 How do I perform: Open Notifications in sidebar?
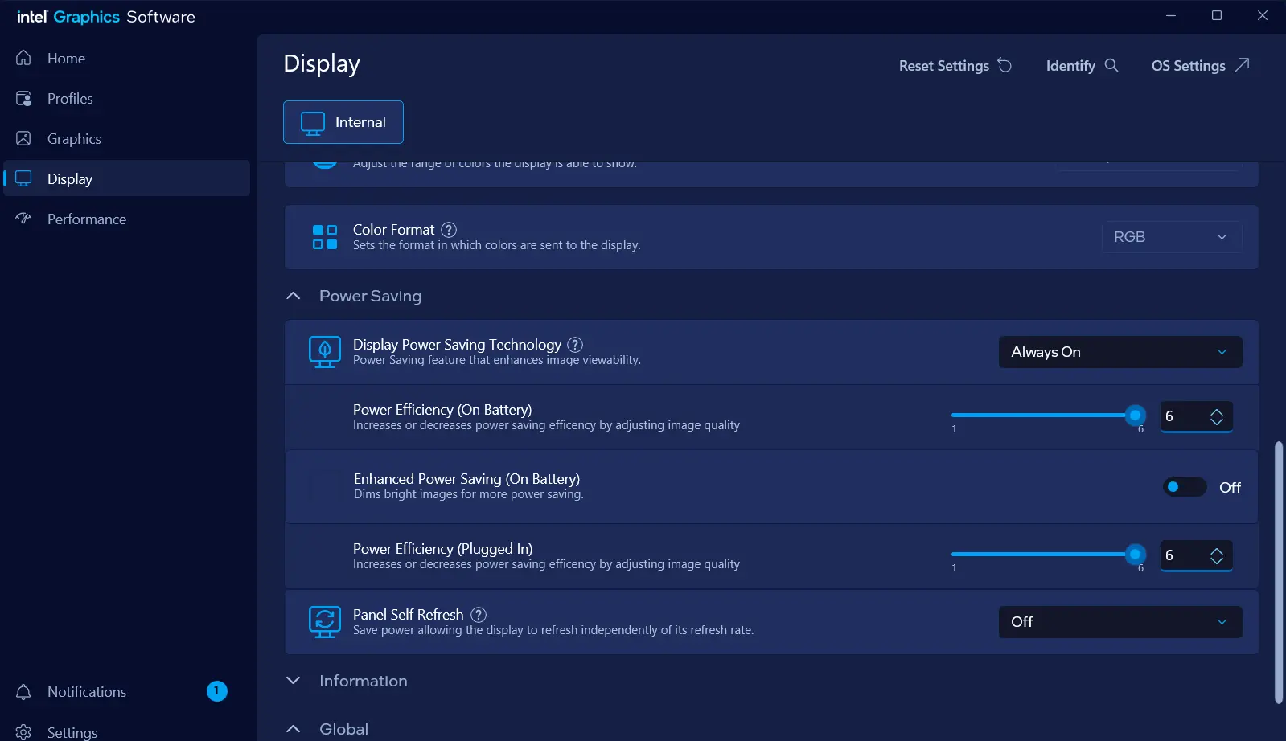coord(127,691)
